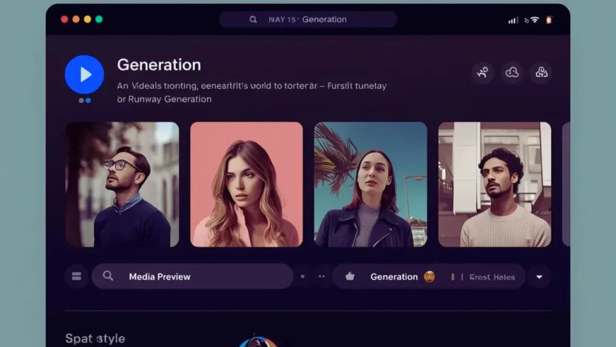
Task: Click the orange emoji face after Generation
Action: [430, 277]
